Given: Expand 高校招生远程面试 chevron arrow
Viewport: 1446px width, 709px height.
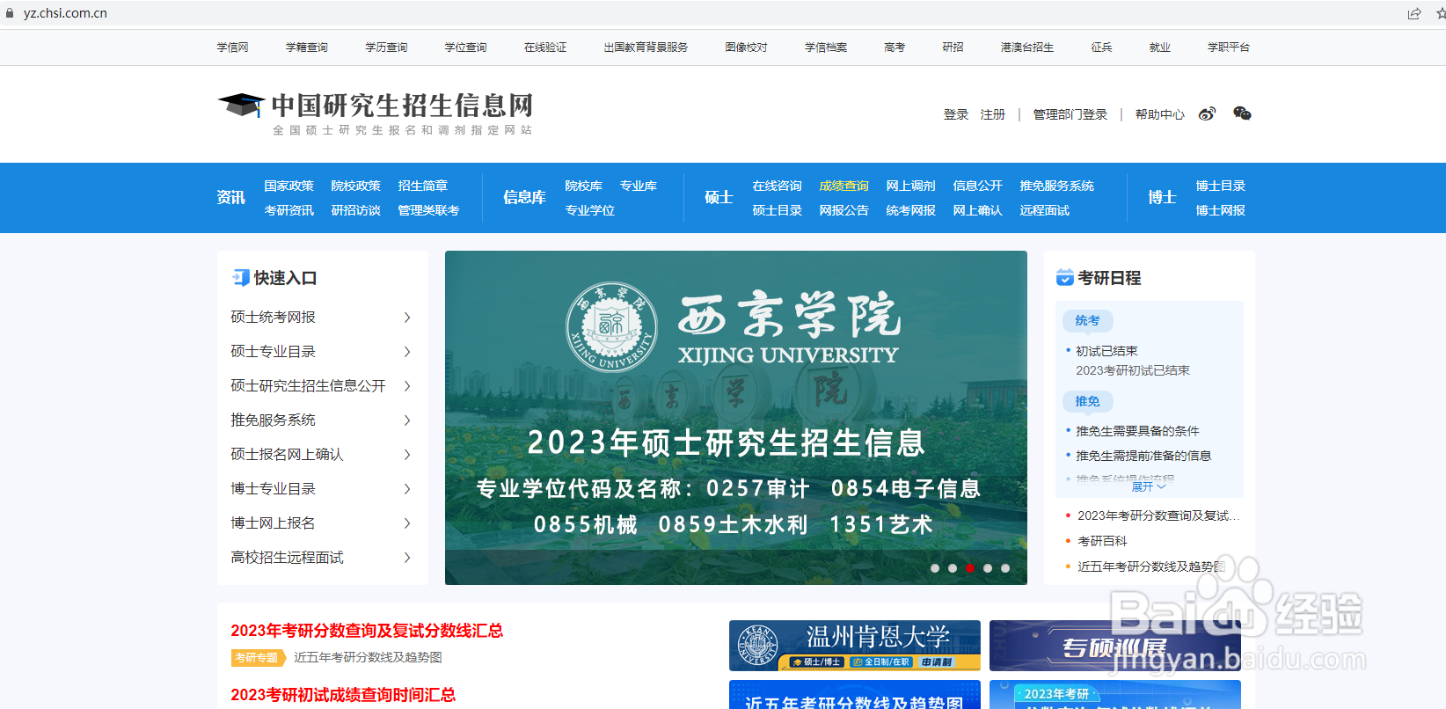Looking at the screenshot, I should click(x=407, y=558).
